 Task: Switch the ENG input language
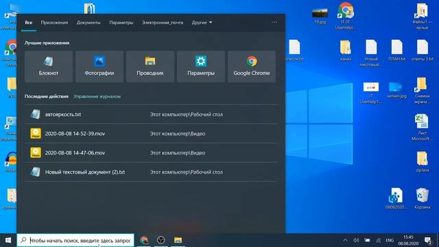pyautogui.click(x=390, y=240)
